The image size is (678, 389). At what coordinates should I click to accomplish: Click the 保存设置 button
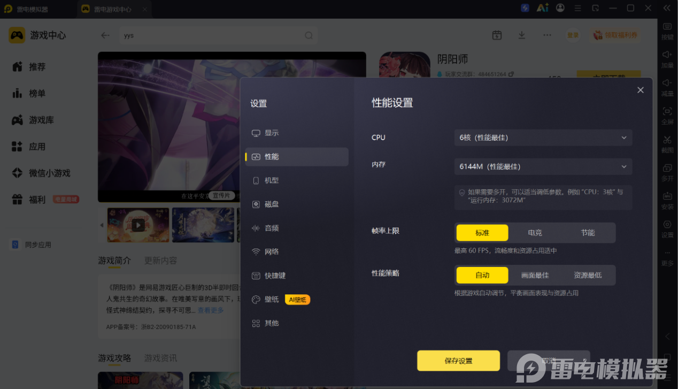coord(458,361)
